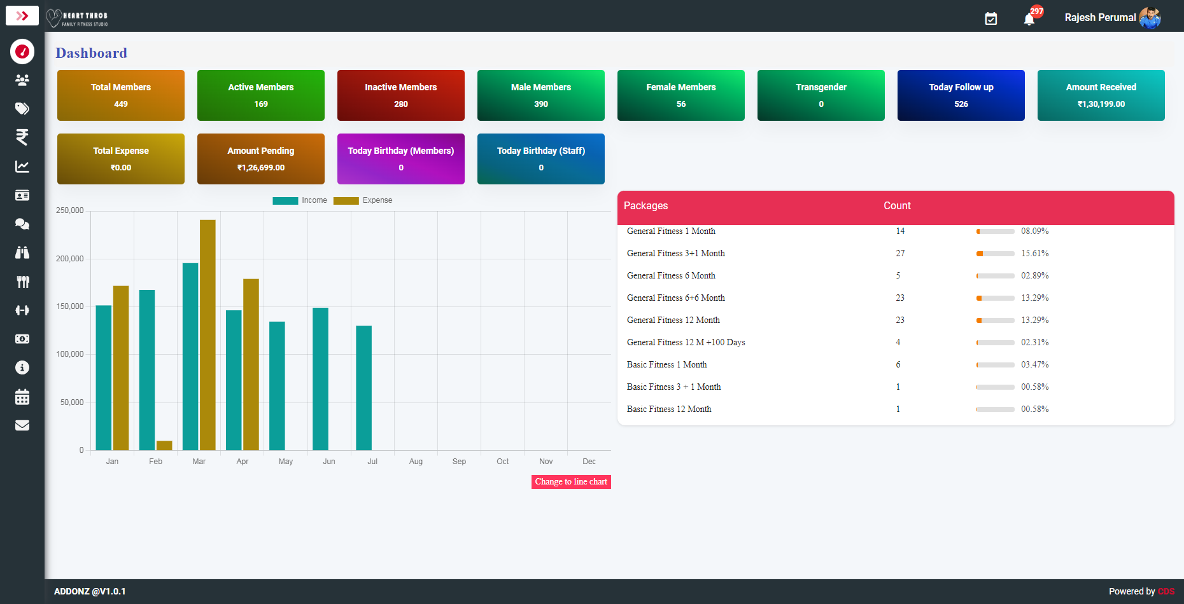
Task: Select the March expense bar in chart
Action: coord(208,335)
